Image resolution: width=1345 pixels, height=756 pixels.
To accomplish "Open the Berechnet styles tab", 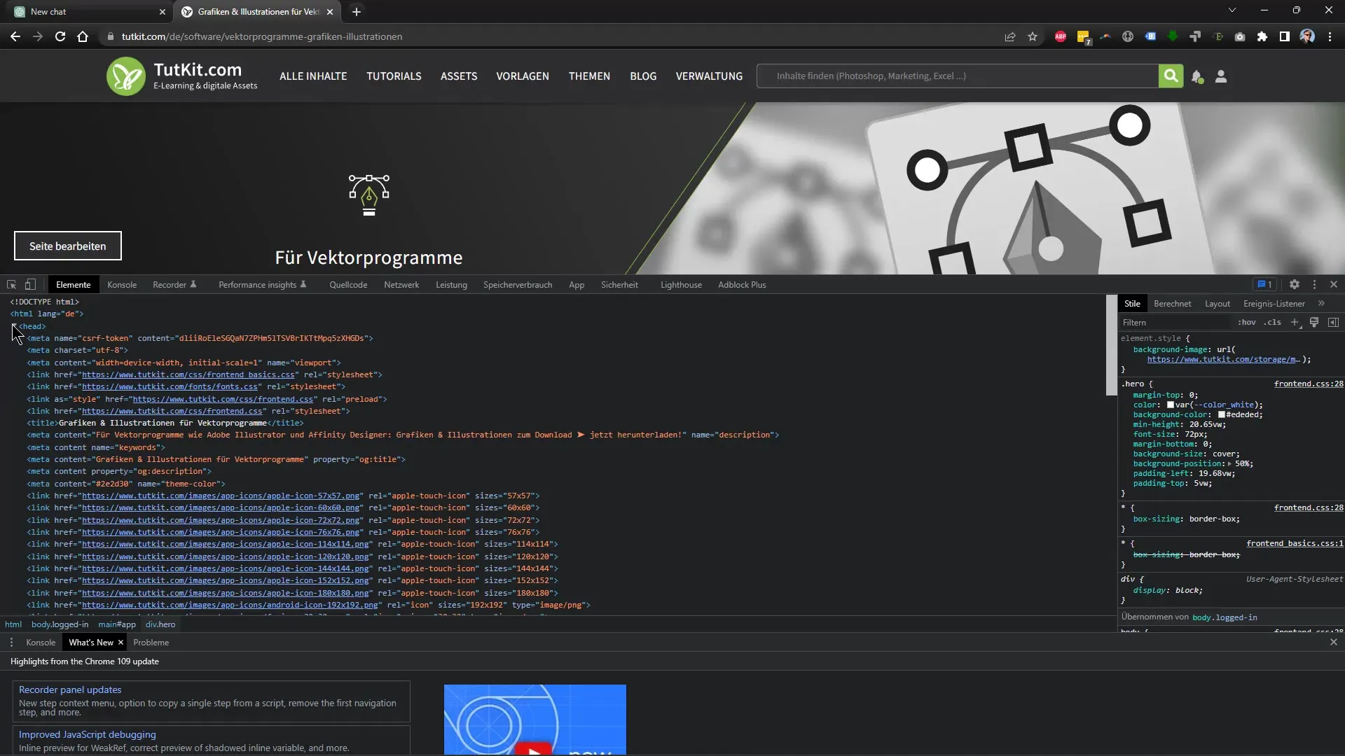I will tap(1172, 304).
